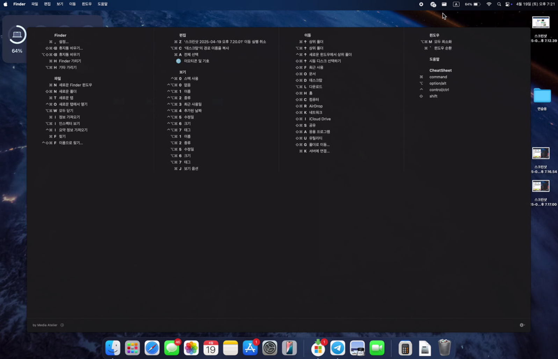Choose 다운로드 entry
This screenshot has width=558, height=359.
tap(316, 87)
